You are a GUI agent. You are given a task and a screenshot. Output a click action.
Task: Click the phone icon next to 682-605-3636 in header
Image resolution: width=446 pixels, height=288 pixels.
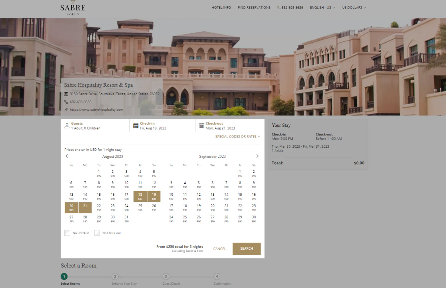pos(279,8)
